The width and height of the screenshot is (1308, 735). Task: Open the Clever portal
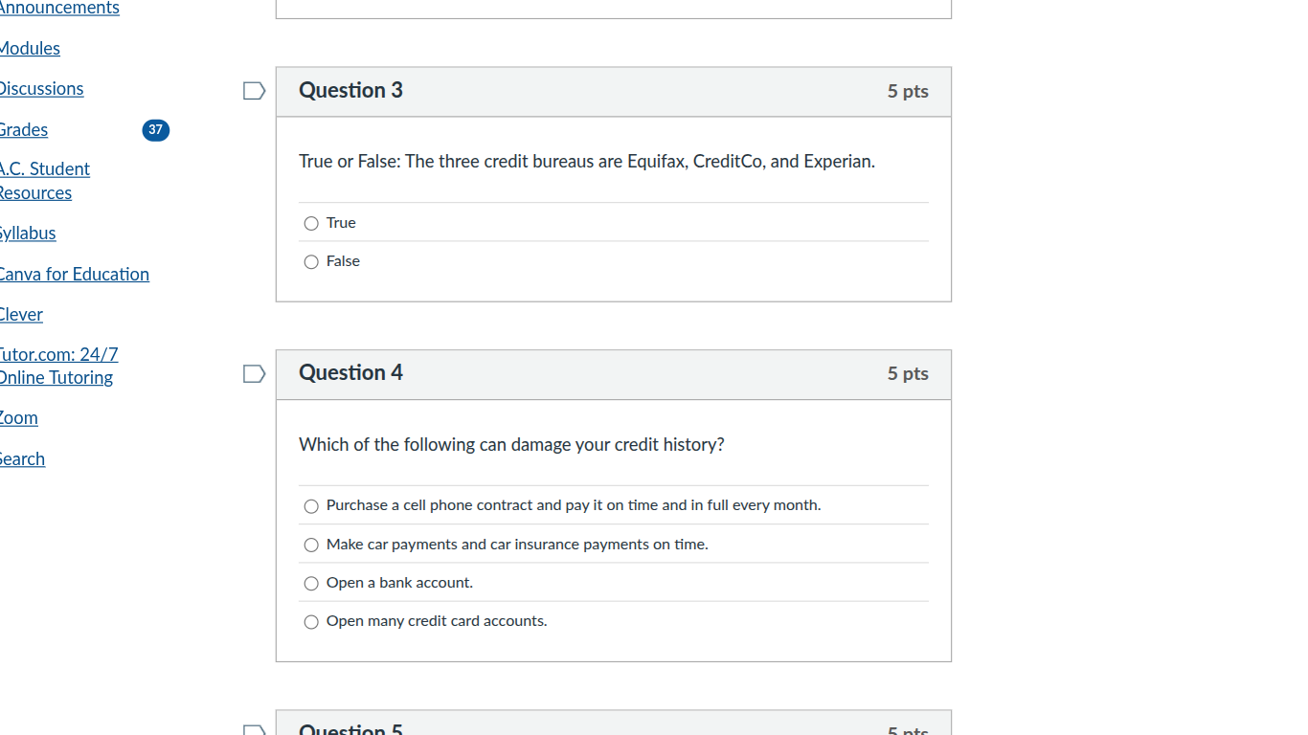coord(21,314)
